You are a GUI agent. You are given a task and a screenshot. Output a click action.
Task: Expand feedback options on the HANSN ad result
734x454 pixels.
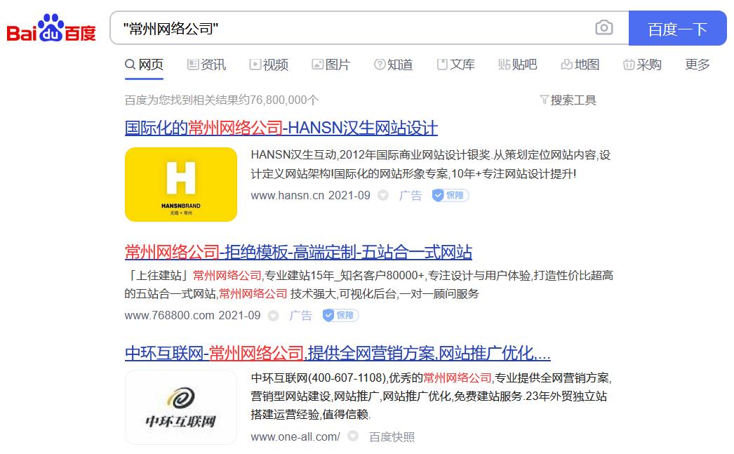click(x=383, y=196)
